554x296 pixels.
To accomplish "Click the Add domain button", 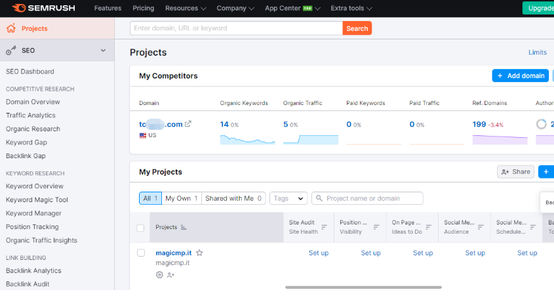I will click(x=521, y=75).
